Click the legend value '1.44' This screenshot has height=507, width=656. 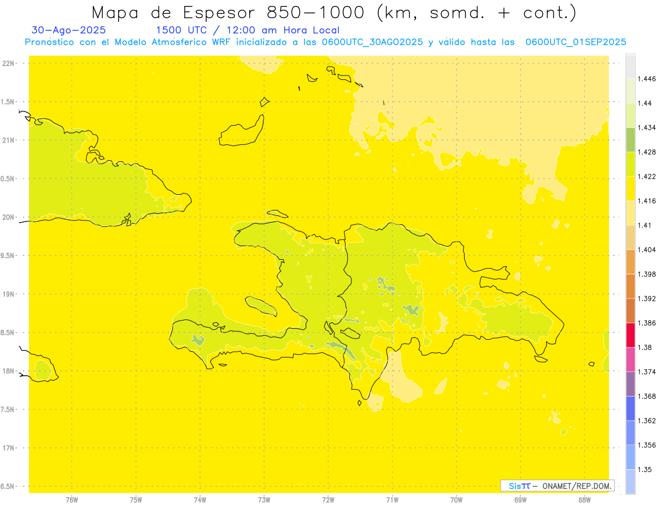coord(645,103)
